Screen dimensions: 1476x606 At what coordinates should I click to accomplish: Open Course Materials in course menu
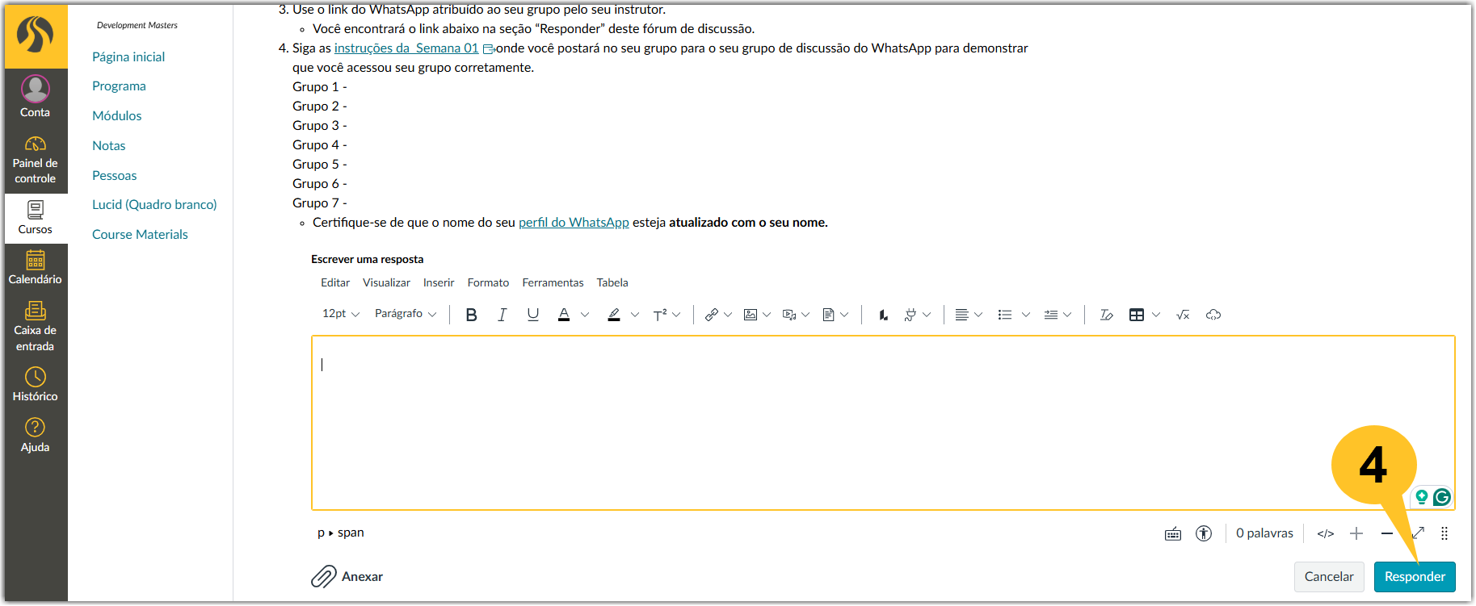(x=140, y=235)
